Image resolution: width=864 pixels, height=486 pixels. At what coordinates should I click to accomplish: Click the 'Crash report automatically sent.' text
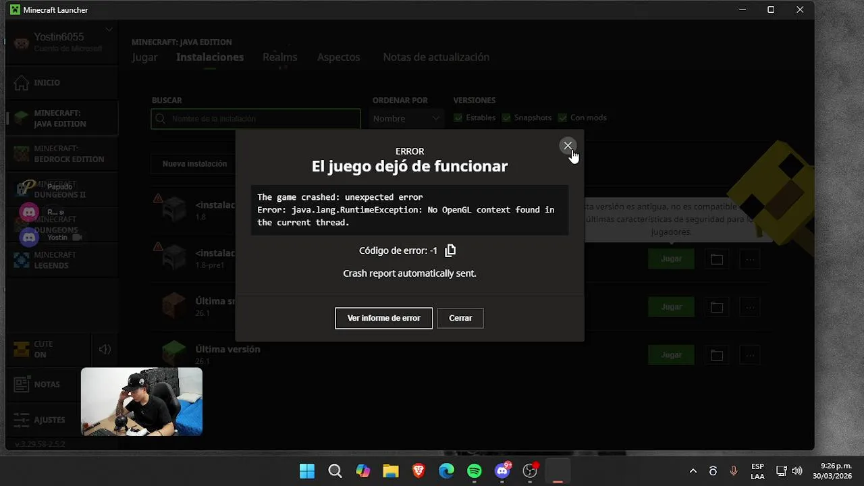point(410,273)
